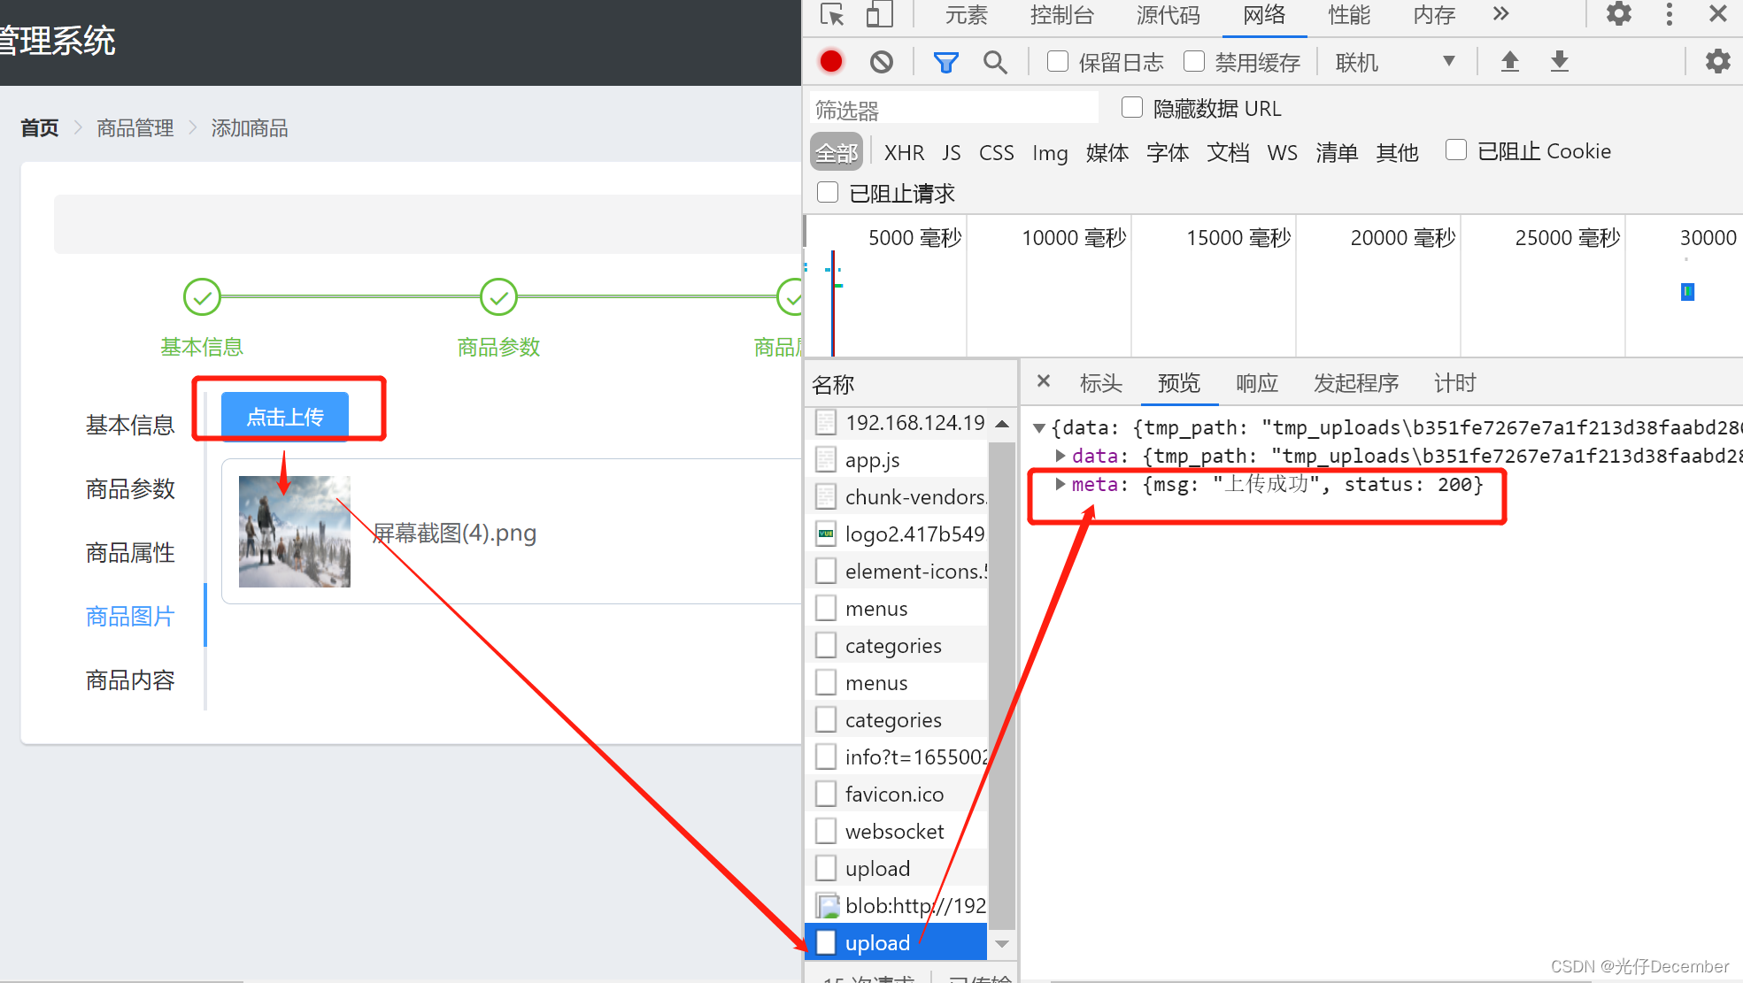The height and width of the screenshot is (983, 1743).
Task: Open network search with magnifier icon
Action: (x=995, y=62)
